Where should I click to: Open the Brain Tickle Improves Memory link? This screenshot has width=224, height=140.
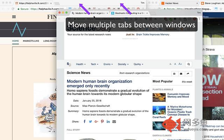pyautogui.click(x=153, y=34)
